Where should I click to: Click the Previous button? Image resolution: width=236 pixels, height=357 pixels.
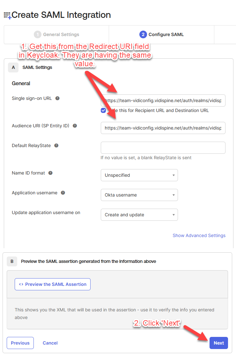20,343
